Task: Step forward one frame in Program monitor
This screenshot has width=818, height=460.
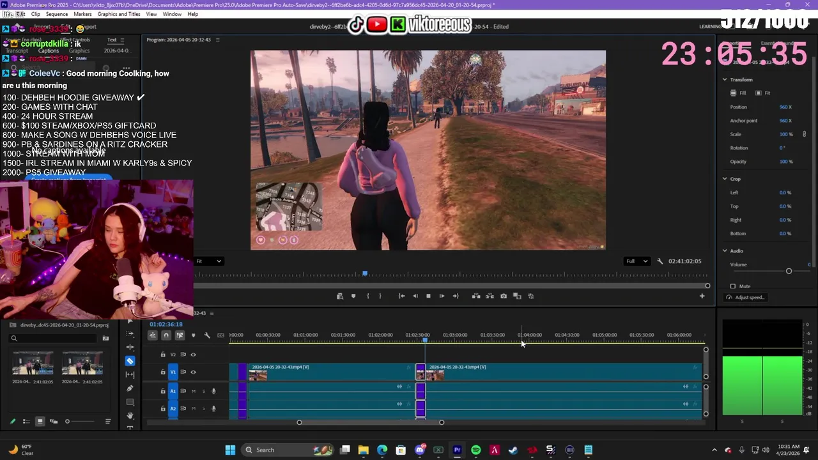Action: tap(442, 296)
